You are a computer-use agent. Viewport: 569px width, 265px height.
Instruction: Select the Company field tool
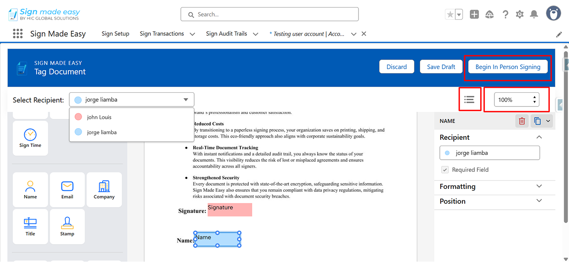(104, 190)
